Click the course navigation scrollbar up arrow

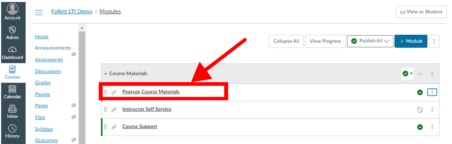click(82, 28)
